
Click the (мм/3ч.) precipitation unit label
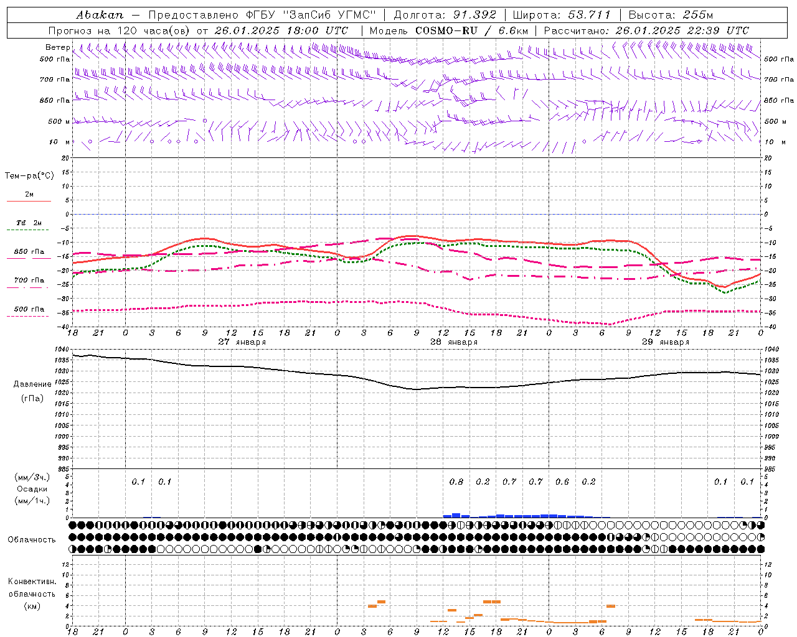[x=32, y=477]
